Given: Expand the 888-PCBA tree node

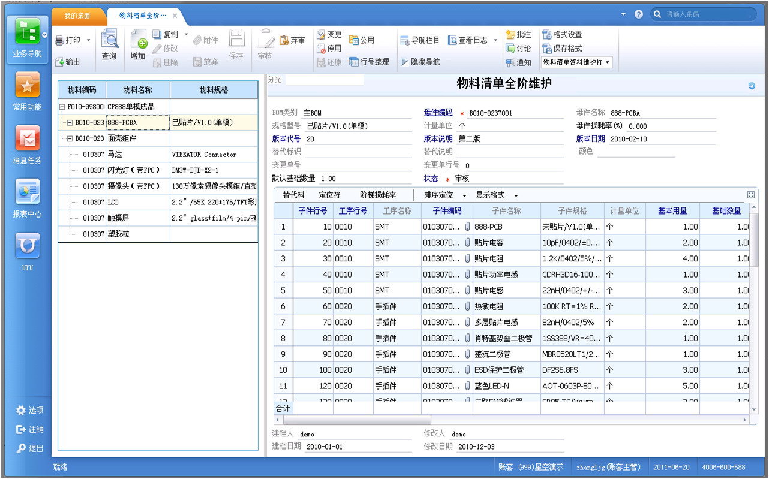Looking at the screenshot, I should click(x=70, y=122).
